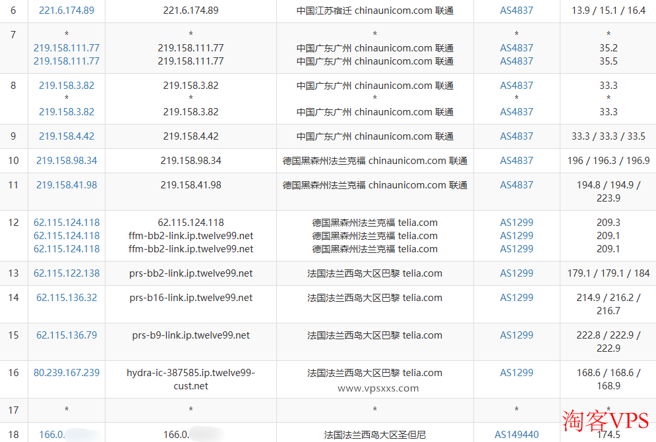
Task: Open the blue 62.115.136.79 IP link
Action: point(67,335)
